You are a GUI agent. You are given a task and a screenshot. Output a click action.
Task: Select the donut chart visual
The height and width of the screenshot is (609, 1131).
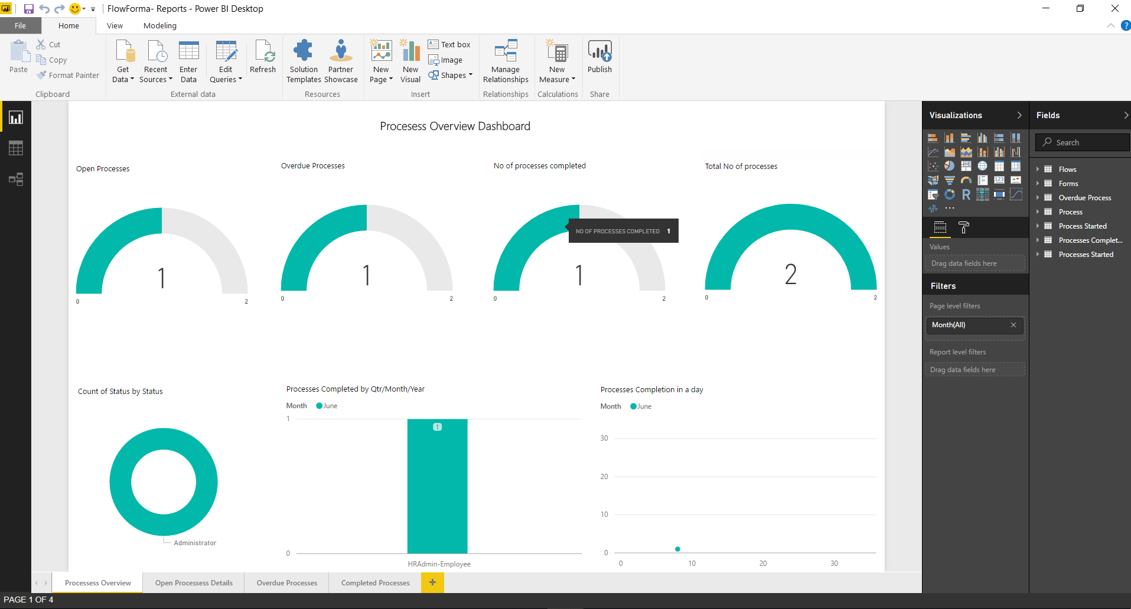tap(949, 194)
